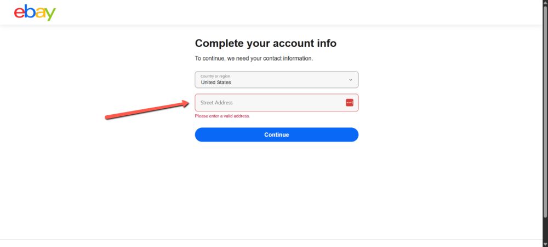Click the scrollbar up arrow
548x247 pixels.
544,3
